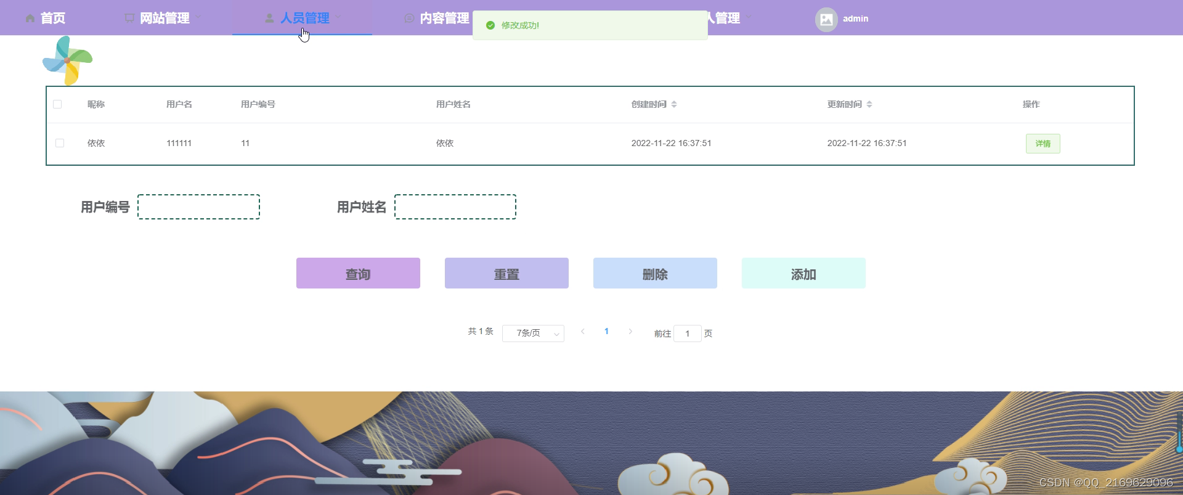Image resolution: width=1183 pixels, height=495 pixels.
Task: Sort by 更新时间 using its sort arrows
Action: pyautogui.click(x=869, y=104)
